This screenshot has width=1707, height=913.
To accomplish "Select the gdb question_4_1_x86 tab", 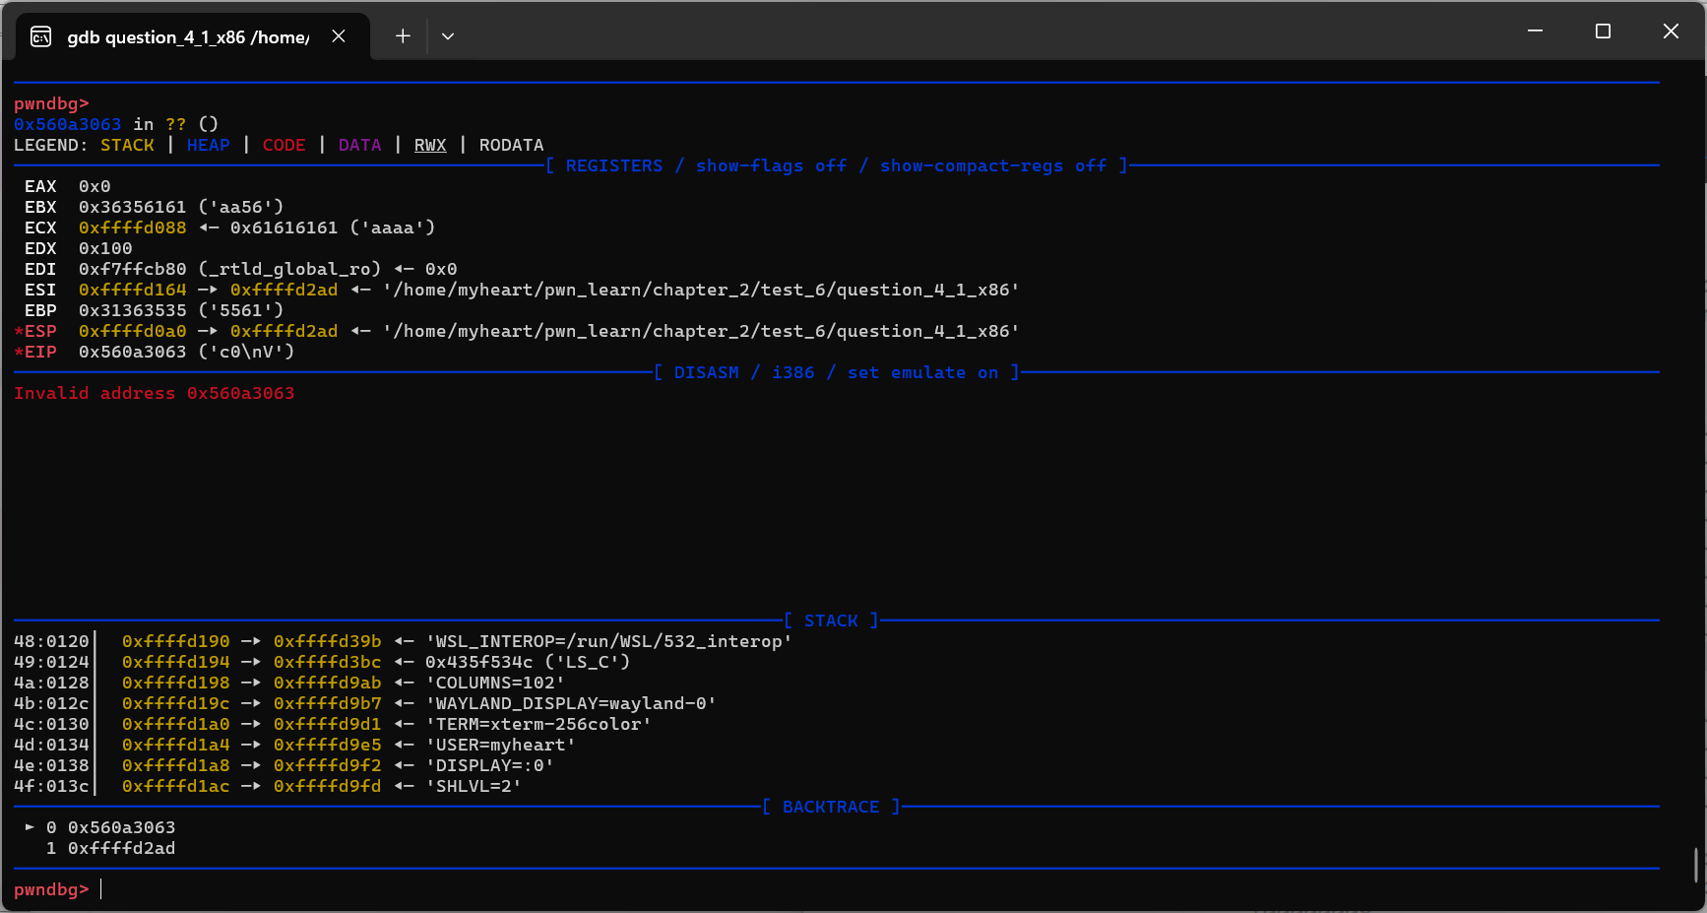I will click(x=193, y=36).
